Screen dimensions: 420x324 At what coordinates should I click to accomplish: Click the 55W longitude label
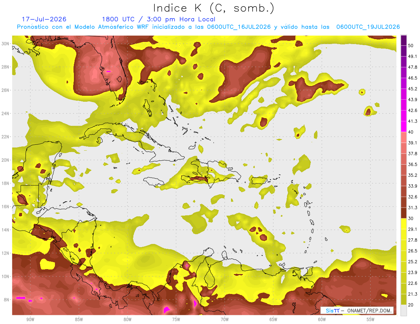(x=370, y=319)
